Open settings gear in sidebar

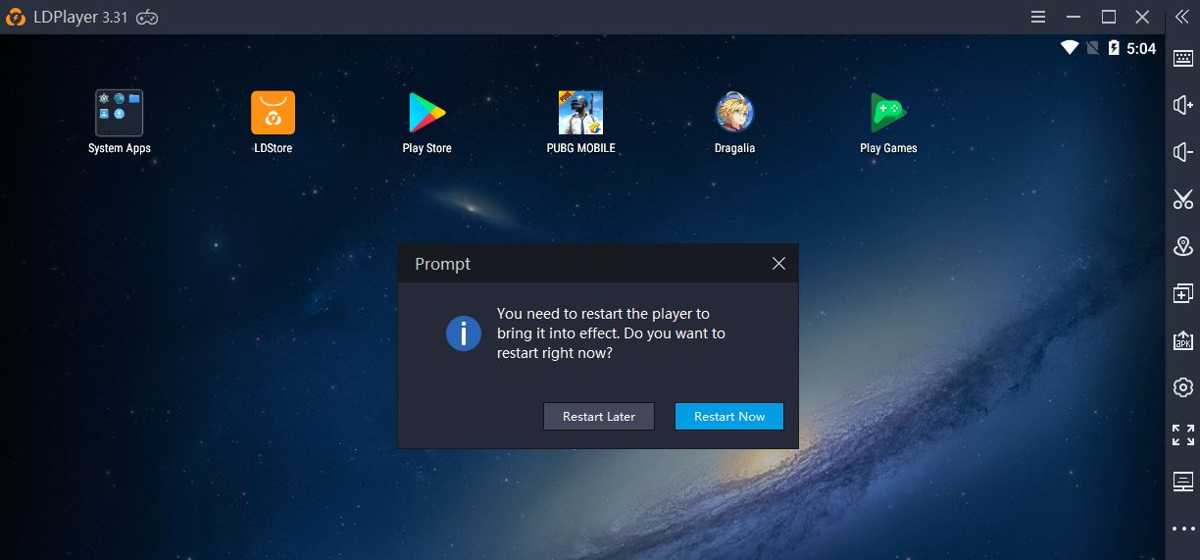[x=1182, y=387]
